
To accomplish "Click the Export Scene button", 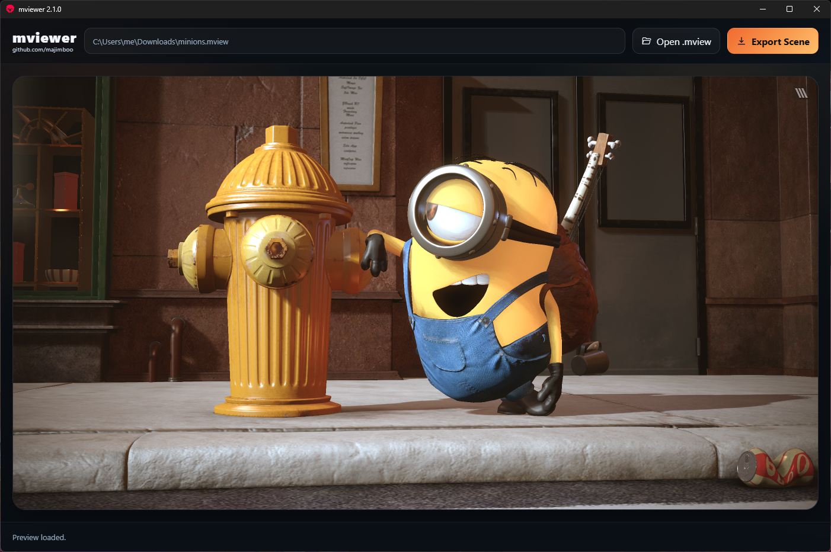I will (x=773, y=41).
